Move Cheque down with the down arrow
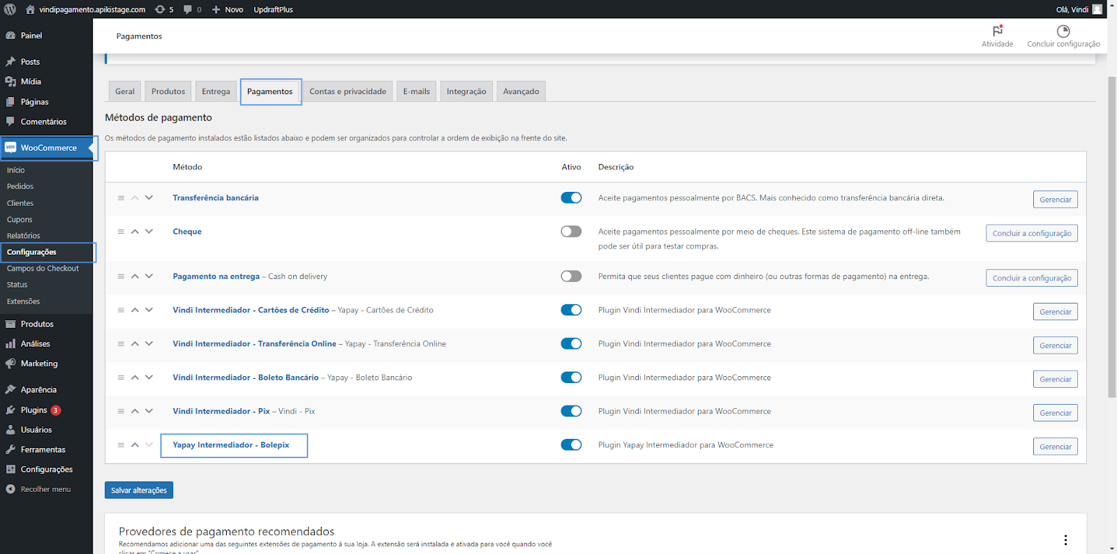Screen dimensions: 1117x554 pos(149,232)
